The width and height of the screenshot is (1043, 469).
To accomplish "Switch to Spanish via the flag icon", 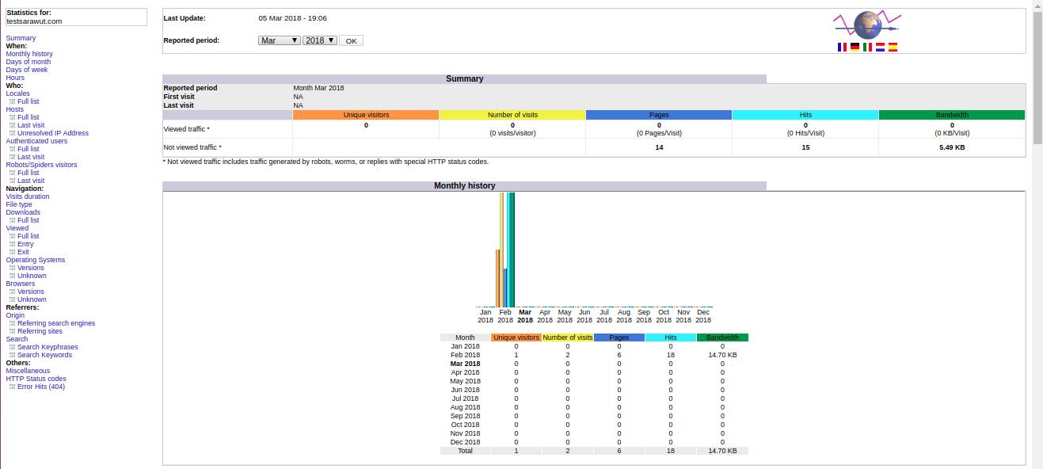I will point(893,48).
